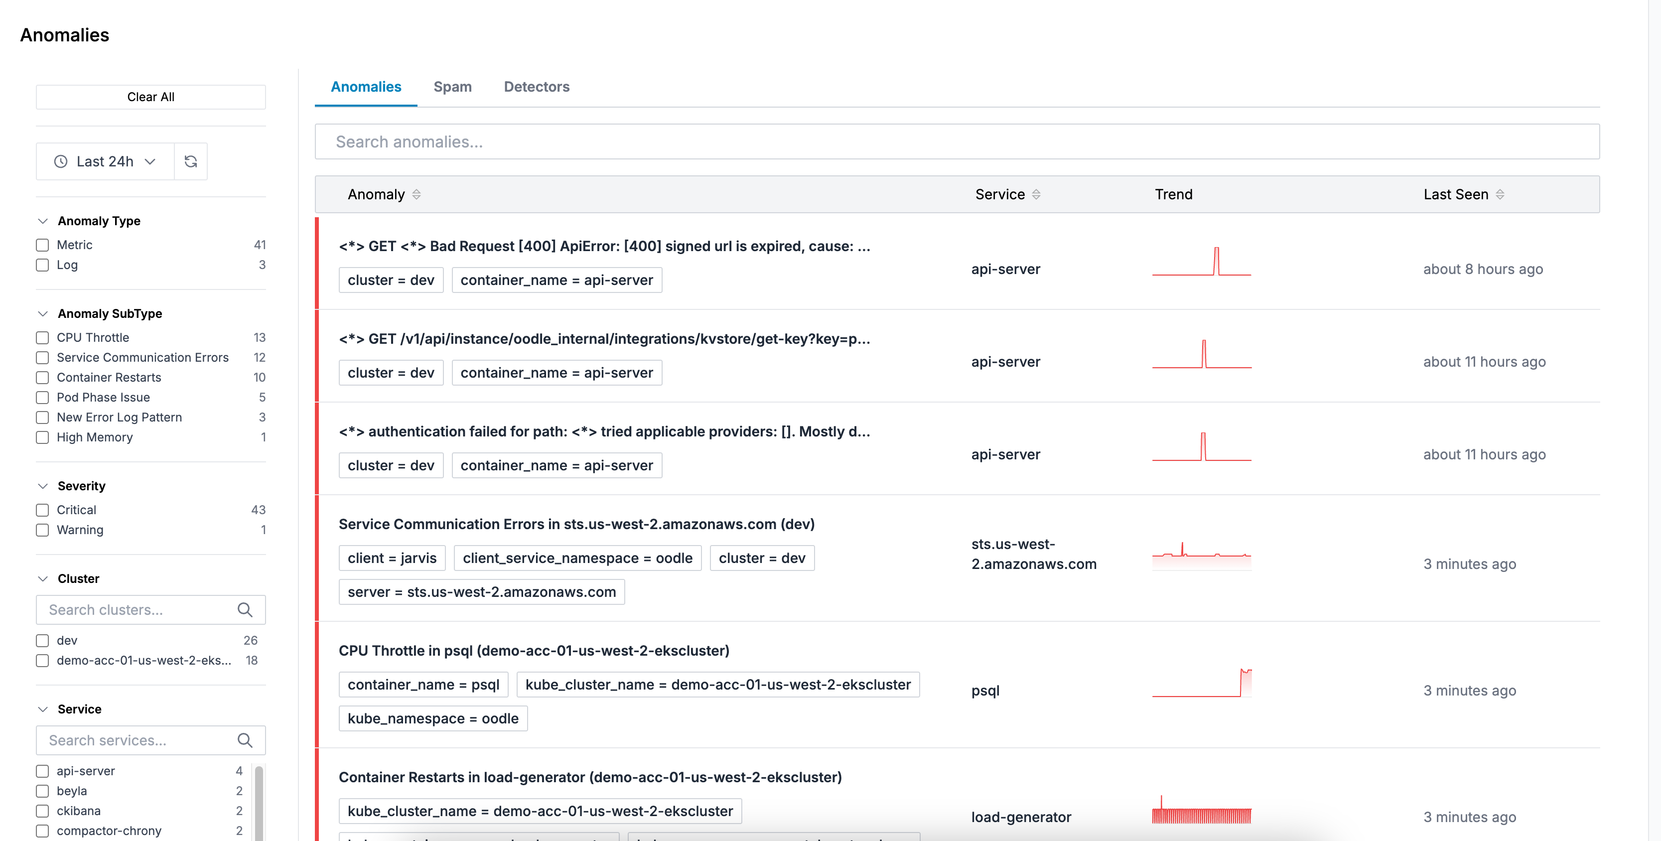
Task: Tick the Critical severity checkbox
Action: coord(42,510)
